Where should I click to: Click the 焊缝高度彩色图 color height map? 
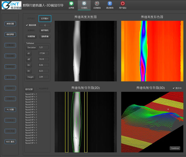pyautogui.click(x=152, y=51)
